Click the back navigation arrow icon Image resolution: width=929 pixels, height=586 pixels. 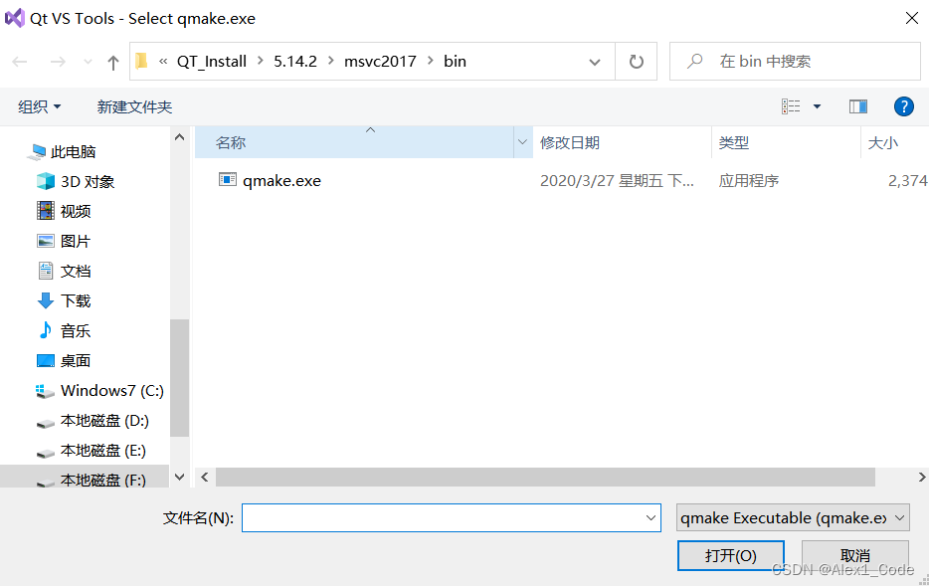point(19,61)
